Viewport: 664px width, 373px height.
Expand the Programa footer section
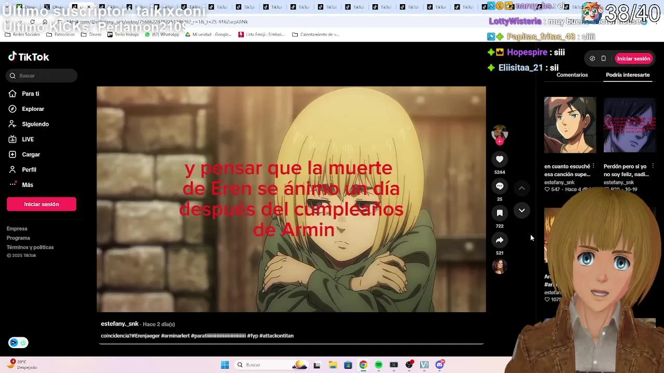(x=18, y=238)
